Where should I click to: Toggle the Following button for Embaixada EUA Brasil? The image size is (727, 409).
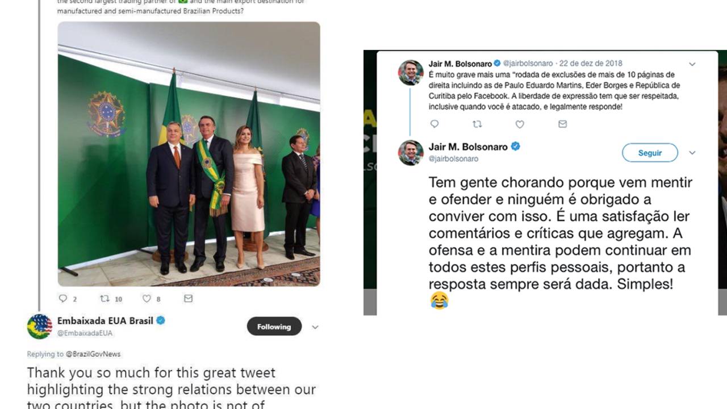274,327
